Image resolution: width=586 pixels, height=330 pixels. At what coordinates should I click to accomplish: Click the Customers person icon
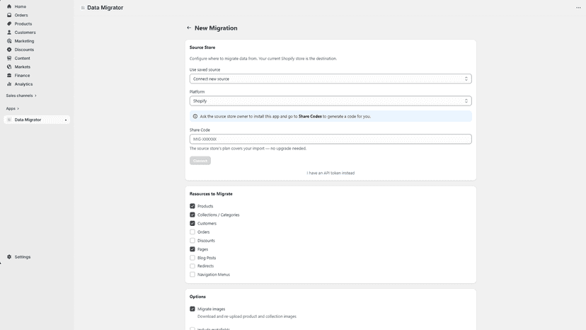point(9,32)
